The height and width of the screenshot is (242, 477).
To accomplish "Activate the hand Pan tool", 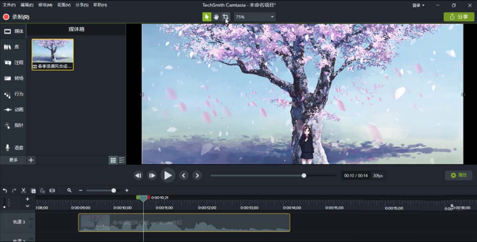I will [x=216, y=17].
